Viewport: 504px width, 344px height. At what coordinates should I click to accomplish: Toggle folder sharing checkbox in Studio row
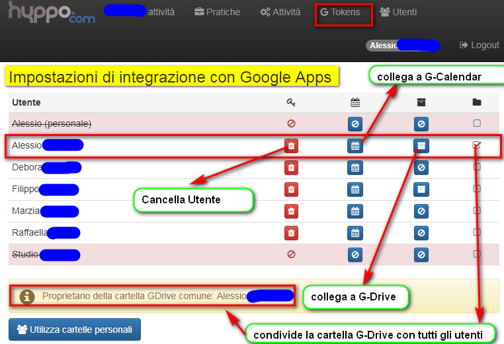pos(477,254)
